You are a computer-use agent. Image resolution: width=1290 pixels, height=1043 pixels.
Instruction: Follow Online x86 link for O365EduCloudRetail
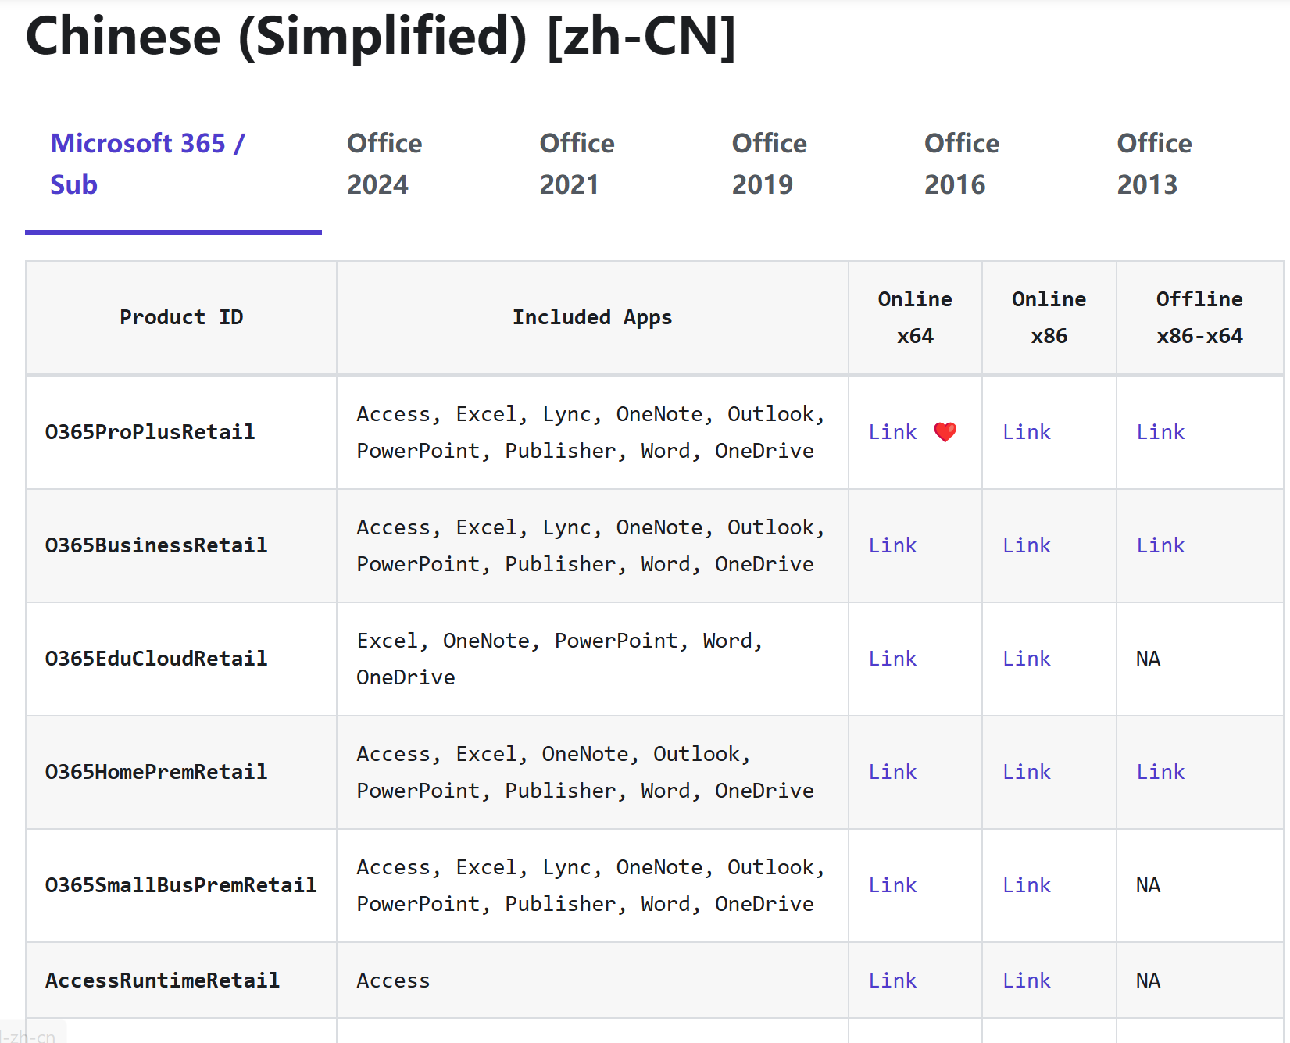(1027, 659)
